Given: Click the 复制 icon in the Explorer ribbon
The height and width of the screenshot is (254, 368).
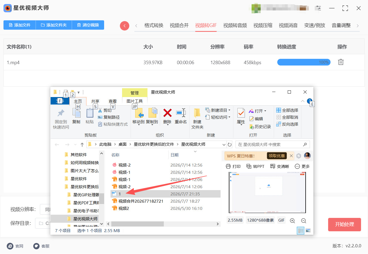Looking at the screenshot, I should tap(76, 113).
